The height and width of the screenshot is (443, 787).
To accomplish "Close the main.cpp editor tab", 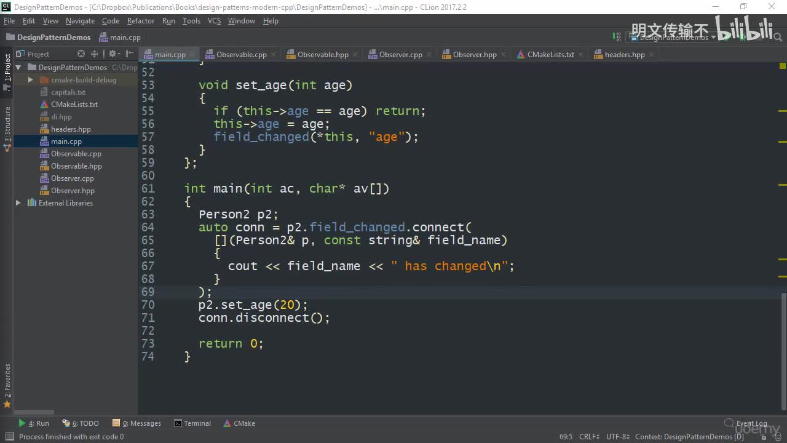I will coord(194,55).
